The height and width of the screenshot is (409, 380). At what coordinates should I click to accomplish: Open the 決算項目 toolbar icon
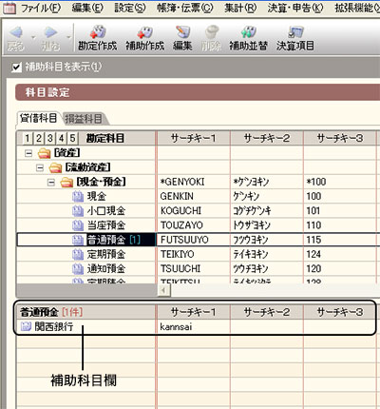(295, 39)
